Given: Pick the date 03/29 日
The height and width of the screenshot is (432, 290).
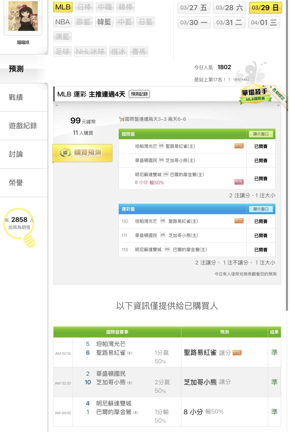Looking at the screenshot, I should click(265, 8).
